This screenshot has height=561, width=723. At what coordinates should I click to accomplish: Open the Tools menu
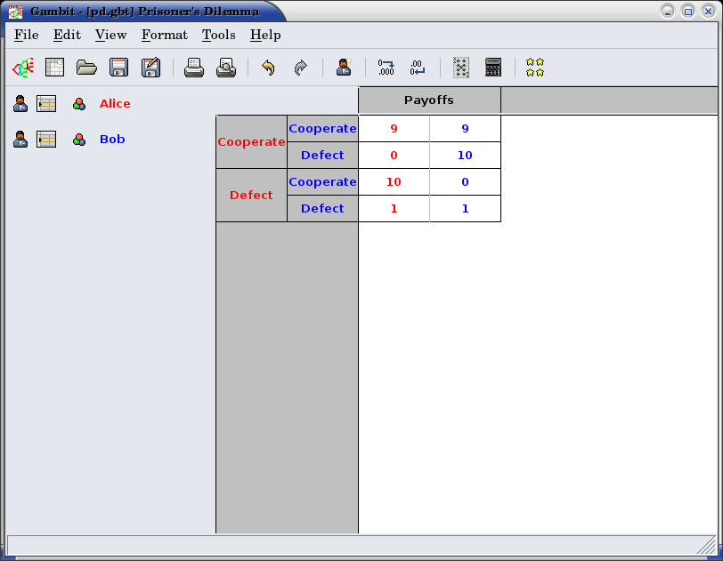(218, 35)
